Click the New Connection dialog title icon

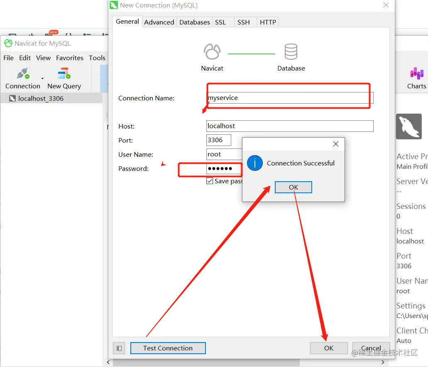point(114,5)
